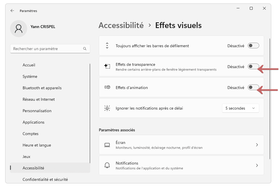Click the bell icon beside Notifications
279x188 pixels.
107,165
